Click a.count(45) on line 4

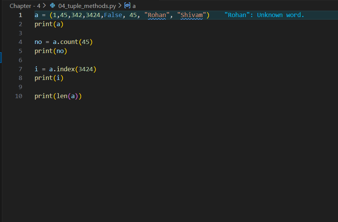coord(72,42)
